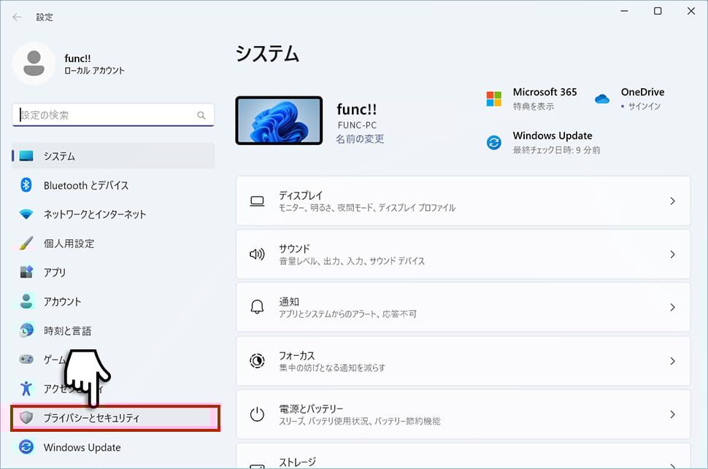Go to 個人用設定 category
The height and width of the screenshot is (469, 708).
pyautogui.click(x=113, y=244)
